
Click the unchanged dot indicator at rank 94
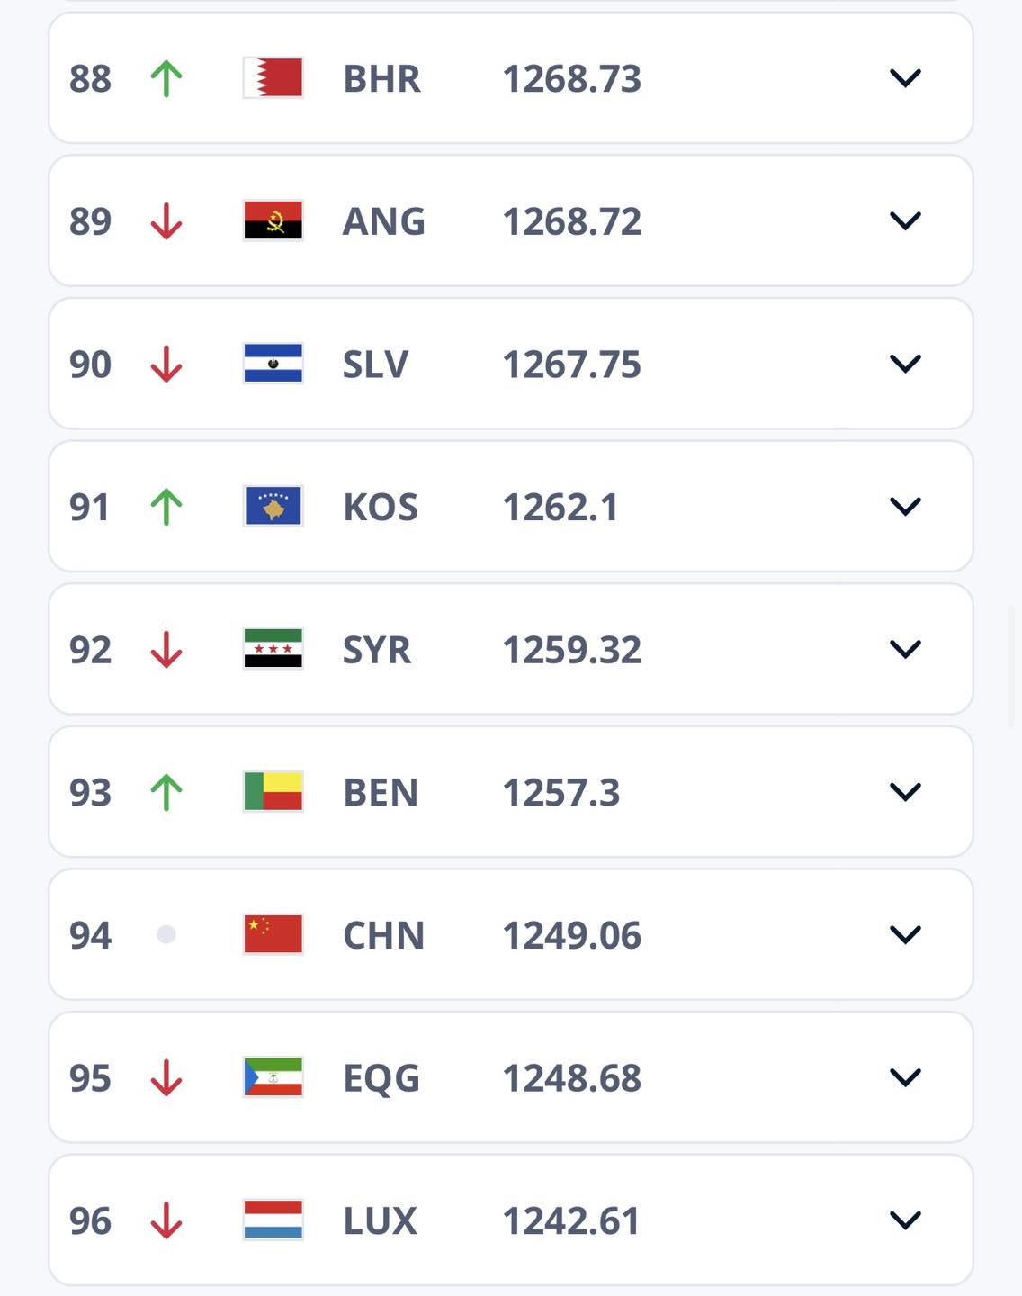click(166, 934)
